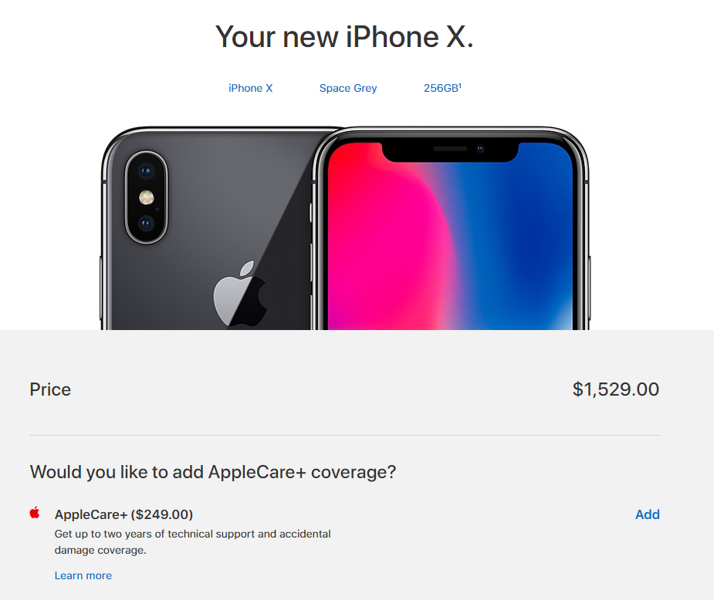The image size is (714, 600).
Task: Click the AppleCare+ coverage question heading
Action: (213, 472)
